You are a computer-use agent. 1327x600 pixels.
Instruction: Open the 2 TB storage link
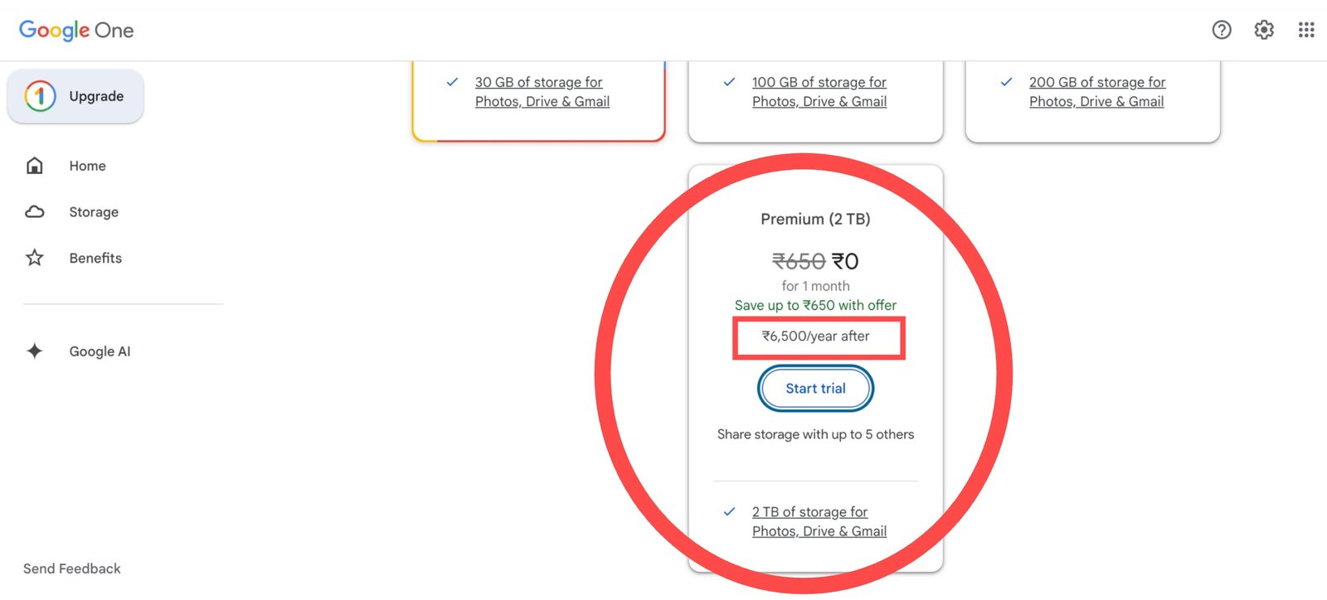point(819,521)
